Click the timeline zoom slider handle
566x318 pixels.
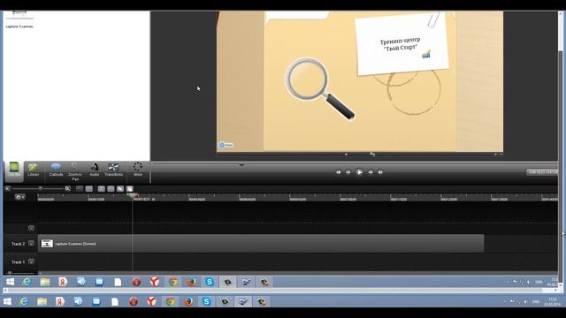41,188
